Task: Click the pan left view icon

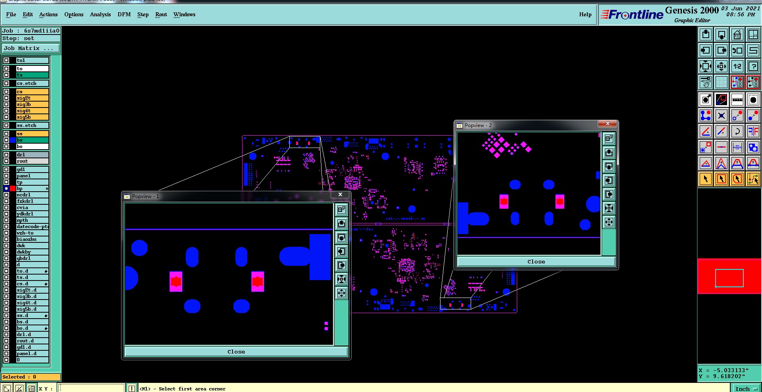Action: 706,50
